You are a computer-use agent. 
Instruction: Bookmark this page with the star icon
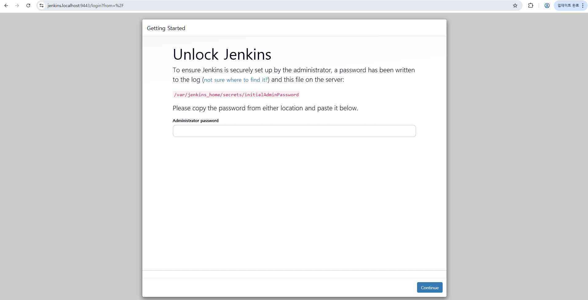tap(515, 6)
